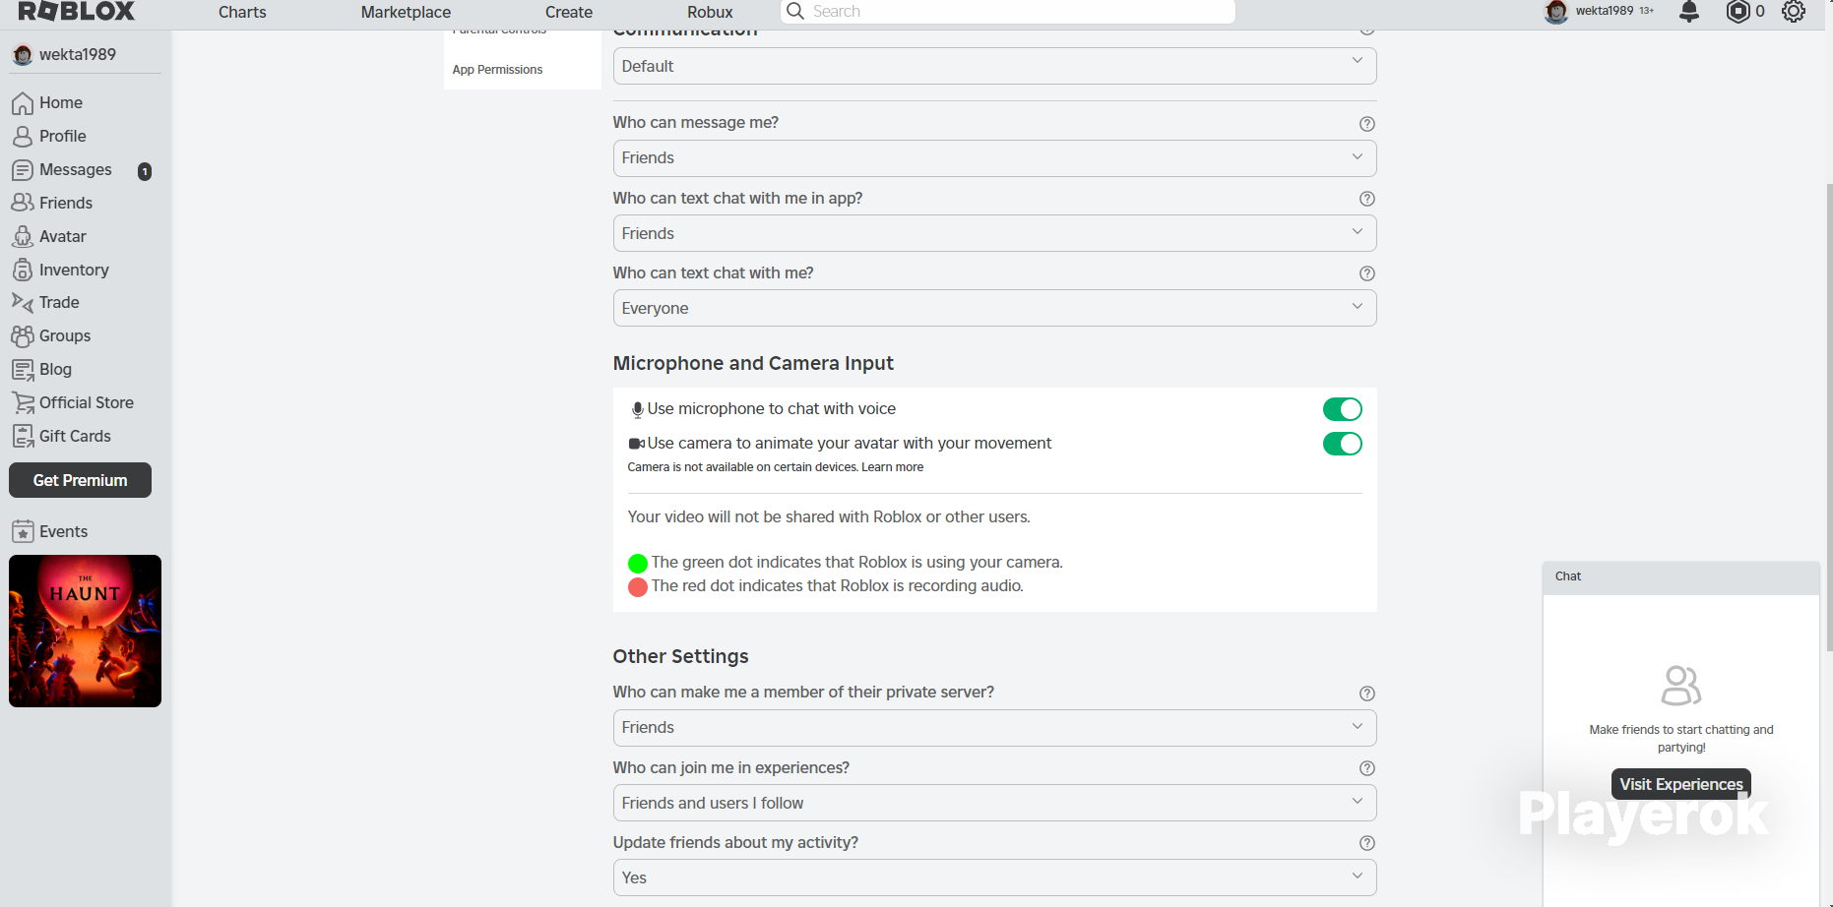The height and width of the screenshot is (907, 1833).
Task: Click help icon for 'Update friends about my activity'
Action: click(1366, 843)
